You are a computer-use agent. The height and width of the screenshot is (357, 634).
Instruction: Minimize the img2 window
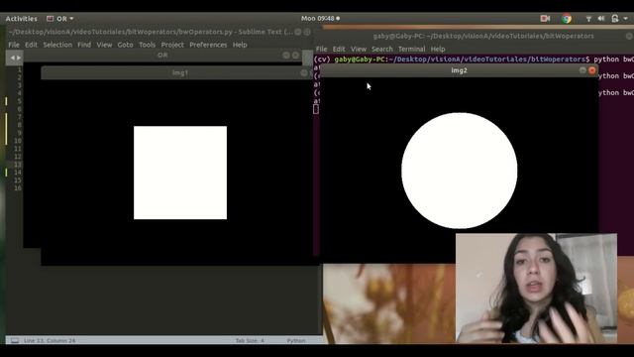point(582,70)
